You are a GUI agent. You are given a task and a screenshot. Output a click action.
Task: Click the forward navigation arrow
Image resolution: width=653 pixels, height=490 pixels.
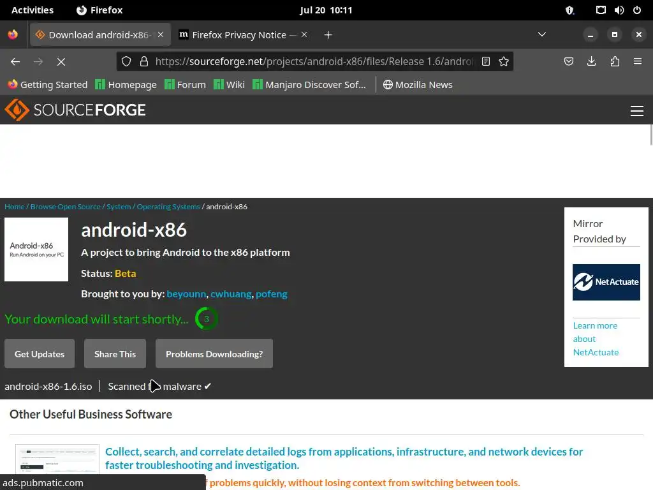point(38,62)
